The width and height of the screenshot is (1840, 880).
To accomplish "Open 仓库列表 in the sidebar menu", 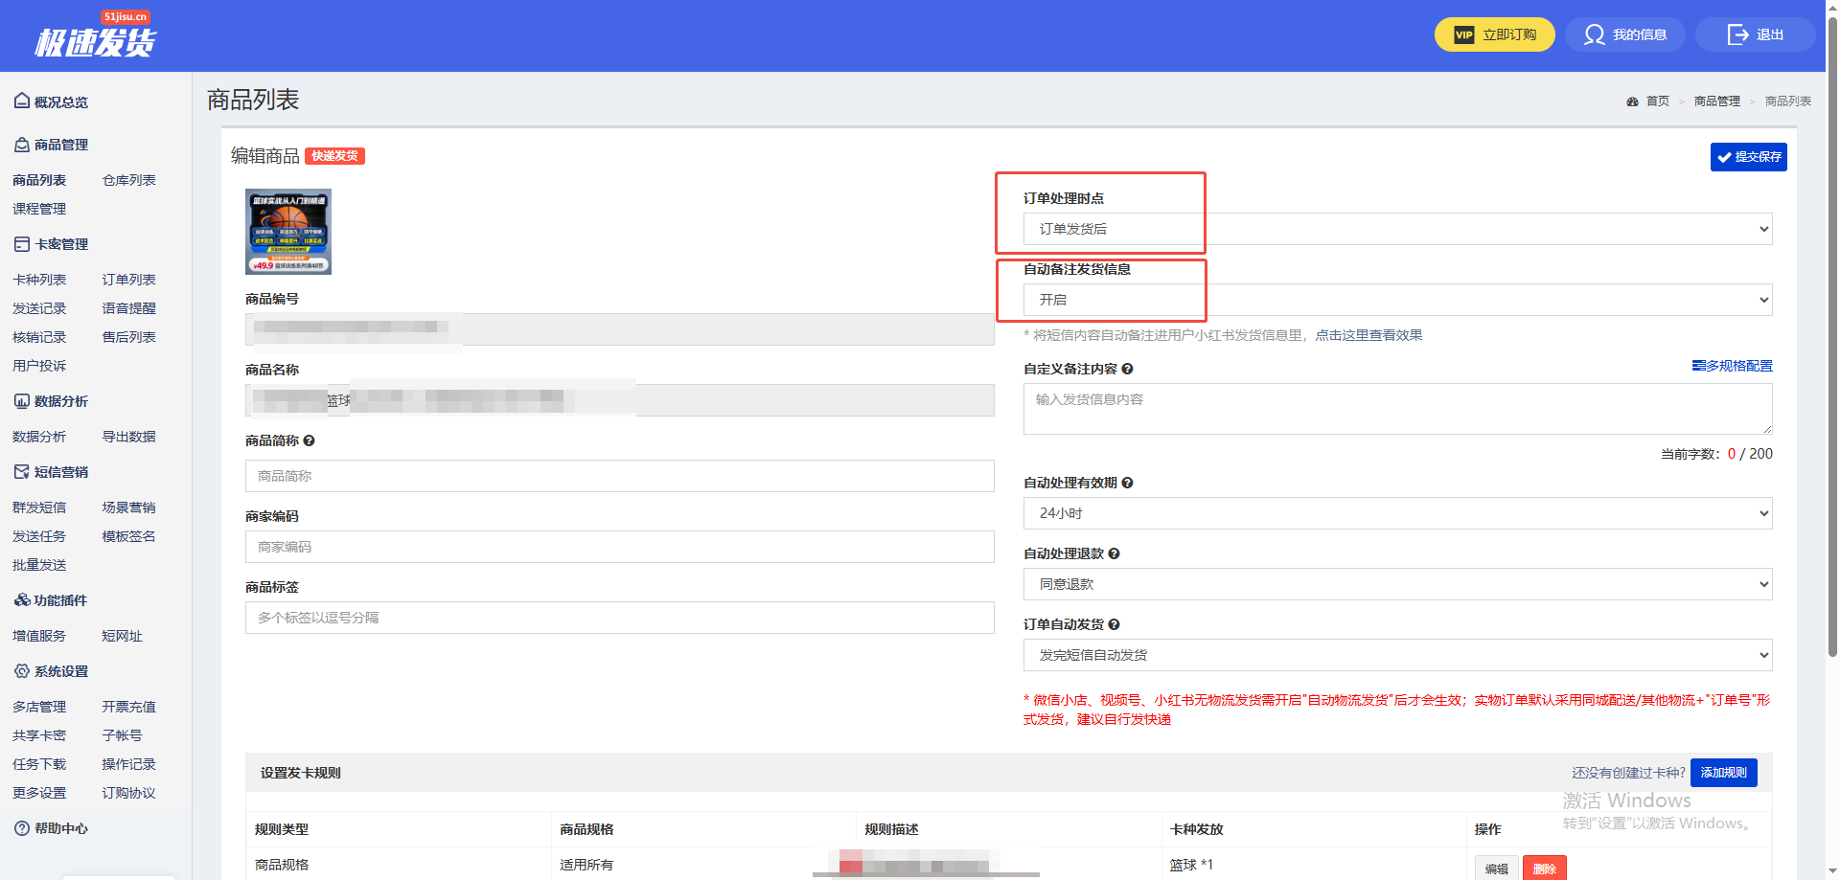I will pos(128,180).
